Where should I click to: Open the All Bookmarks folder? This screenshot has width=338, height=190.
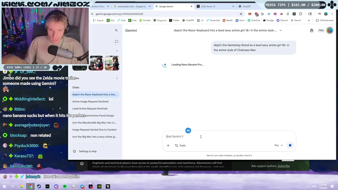click(325, 20)
